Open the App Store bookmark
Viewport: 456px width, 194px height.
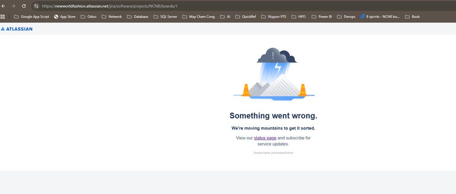tap(64, 16)
